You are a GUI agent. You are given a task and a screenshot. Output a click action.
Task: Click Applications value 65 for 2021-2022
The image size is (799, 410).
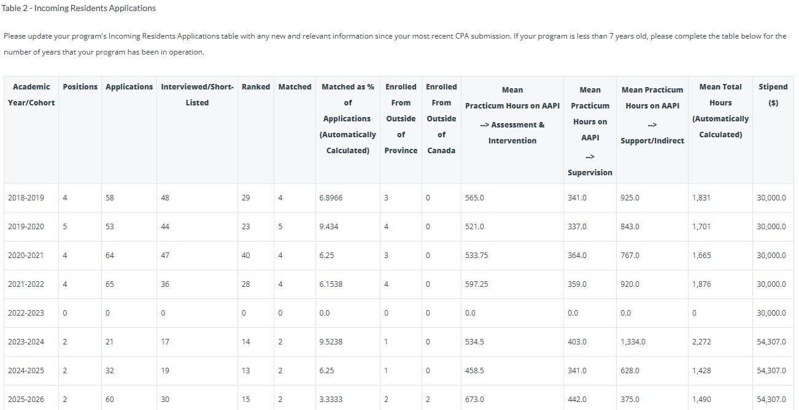pos(110,284)
